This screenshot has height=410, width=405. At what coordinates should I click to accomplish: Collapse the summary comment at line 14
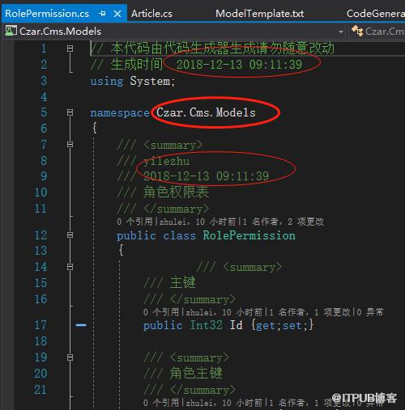(70, 267)
